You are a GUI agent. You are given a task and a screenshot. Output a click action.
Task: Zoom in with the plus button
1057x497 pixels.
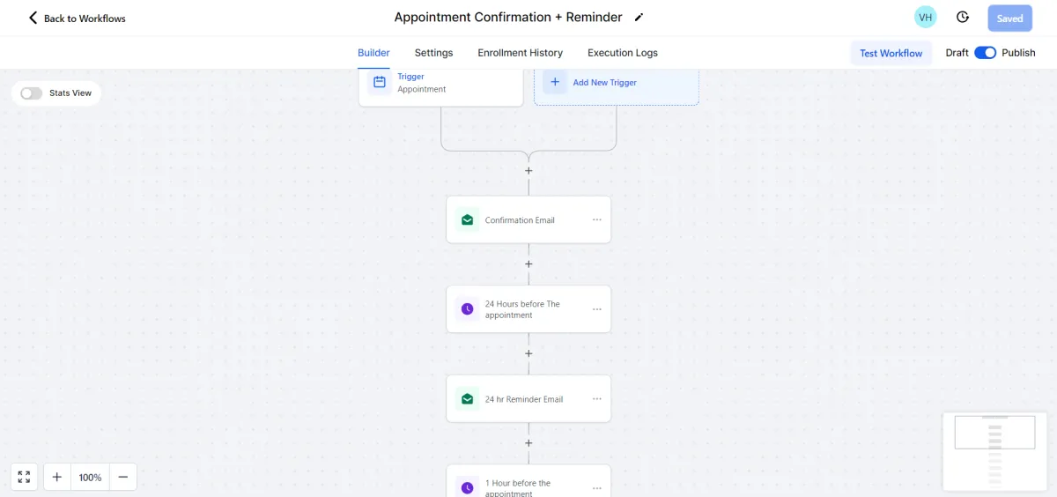[x=57, y=477]
